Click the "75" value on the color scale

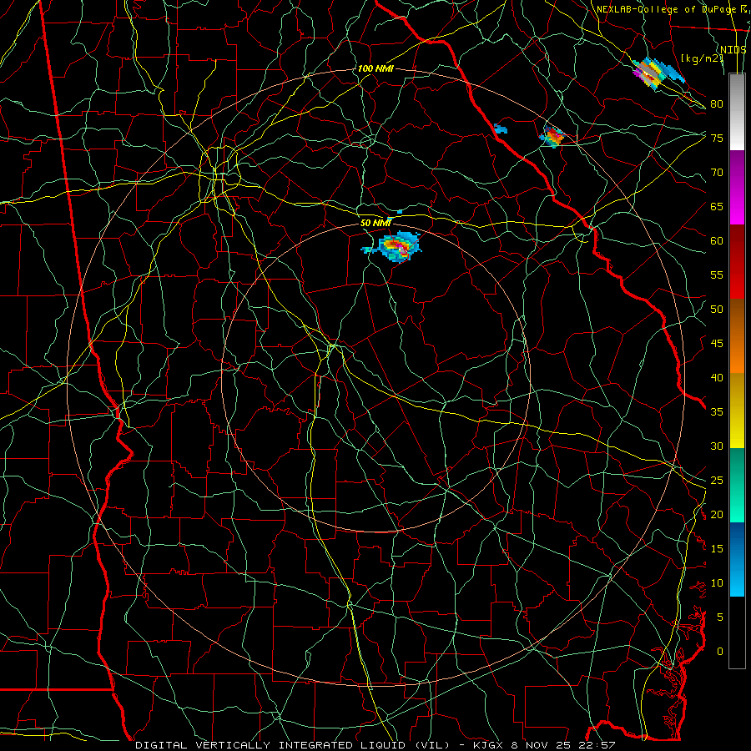click(717, 138)
